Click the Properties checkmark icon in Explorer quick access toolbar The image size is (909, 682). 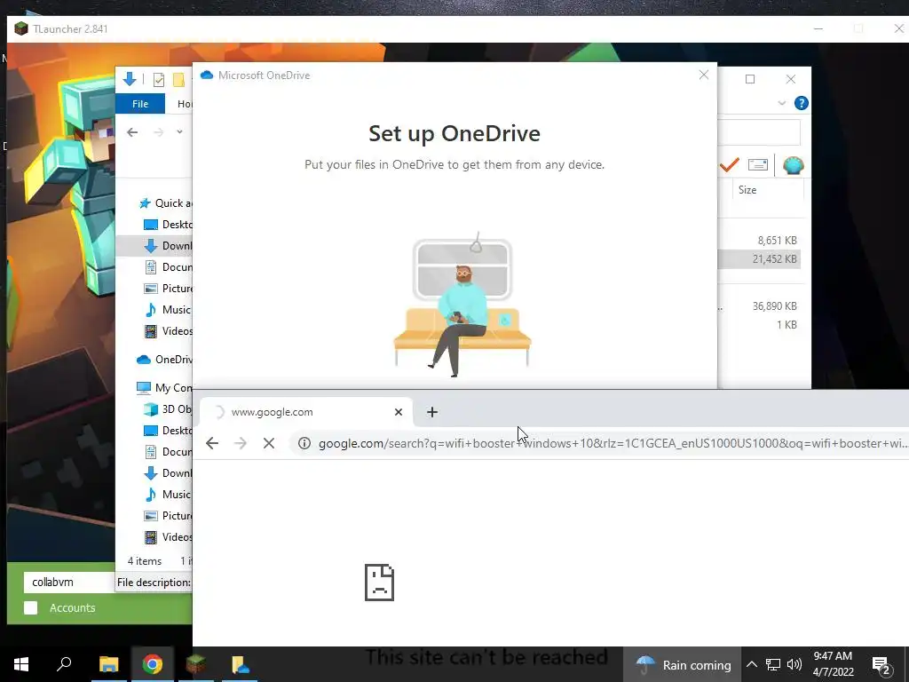tap(158, 79)
